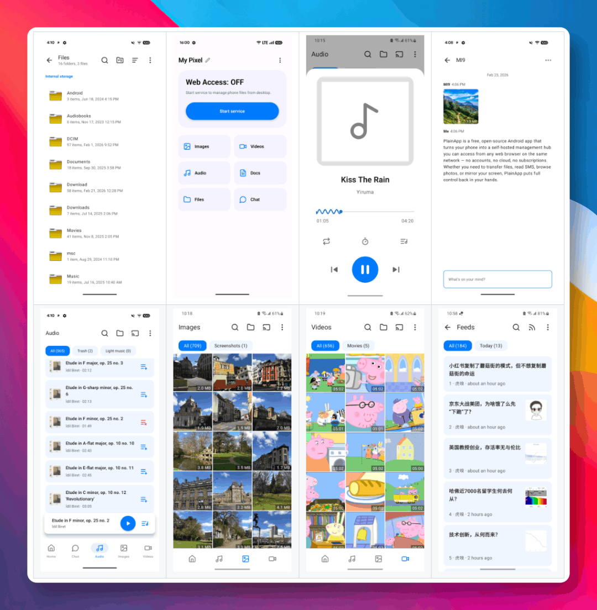Screen dimensions: 597x610
Task: Tap the new folder icon in Files header
Action: pos(120,60)
